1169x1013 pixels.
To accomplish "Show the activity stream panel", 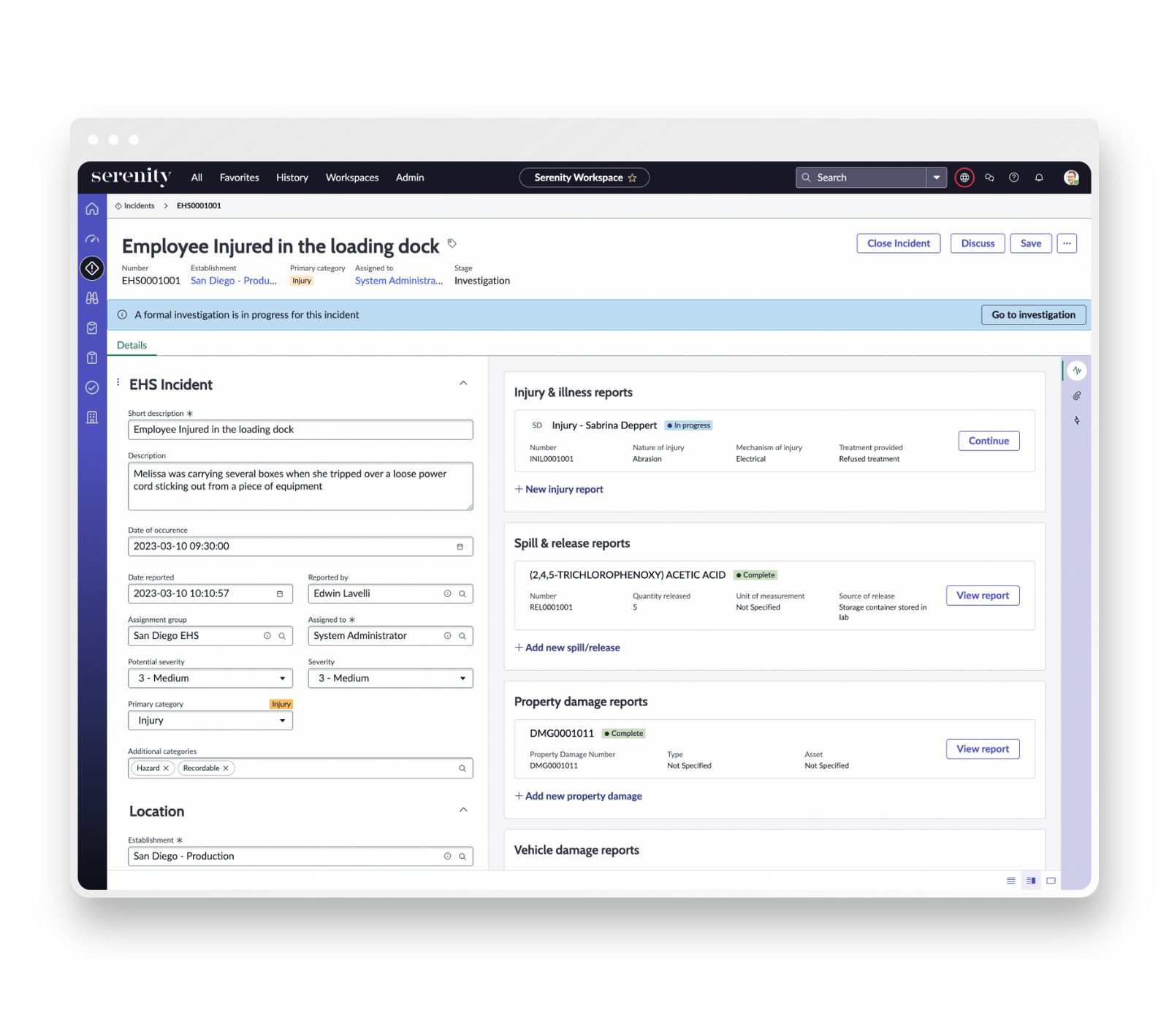I will (1077, 371).
